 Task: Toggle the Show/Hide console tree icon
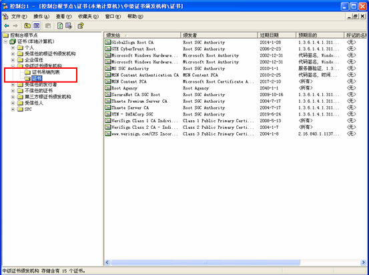tap(37, 25)
